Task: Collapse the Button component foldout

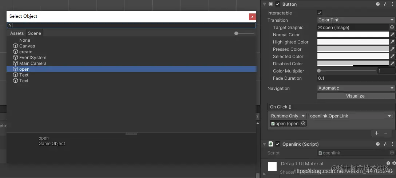Action: pyautogui.click(x=264, y=4)
